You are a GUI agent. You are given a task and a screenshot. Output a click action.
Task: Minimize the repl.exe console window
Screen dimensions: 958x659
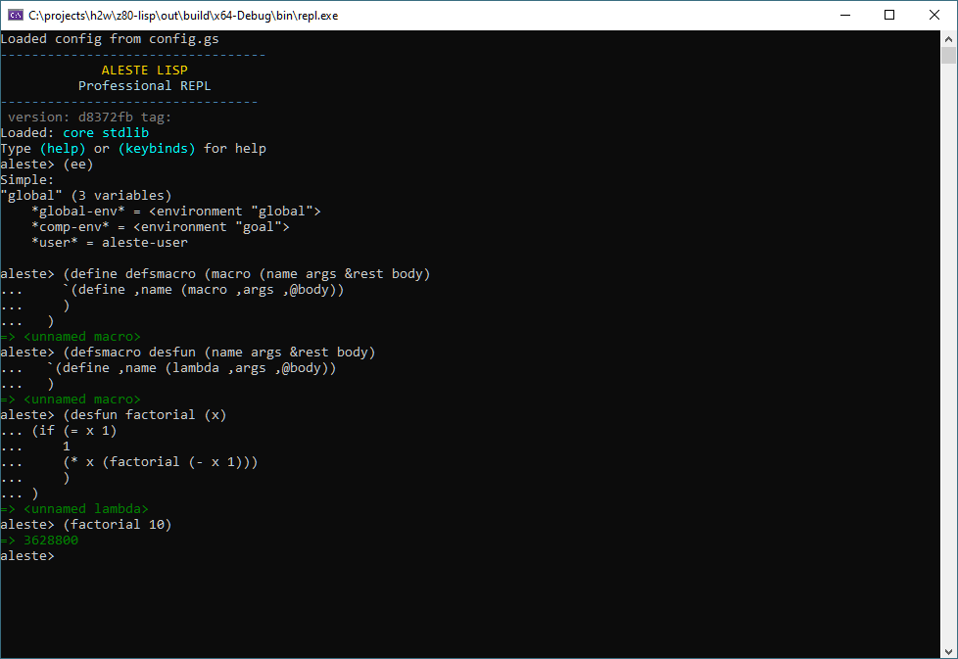(x=844, y=15)
